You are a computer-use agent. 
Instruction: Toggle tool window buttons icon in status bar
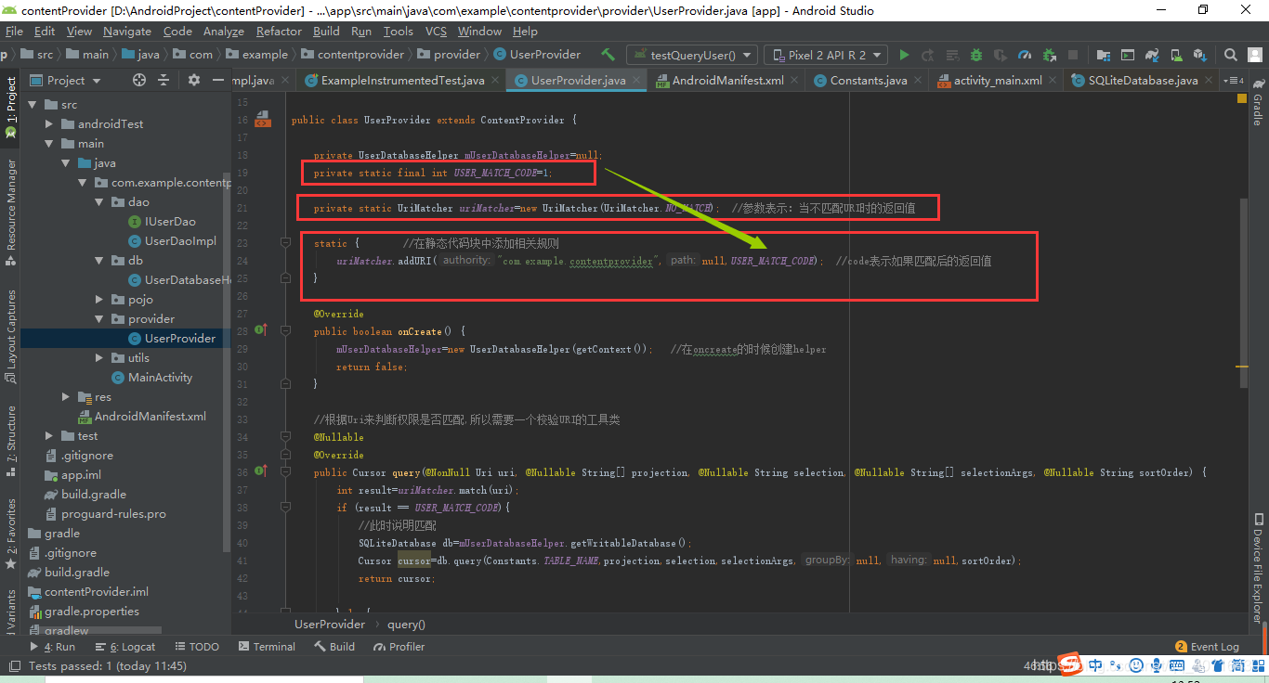[13, 666]
